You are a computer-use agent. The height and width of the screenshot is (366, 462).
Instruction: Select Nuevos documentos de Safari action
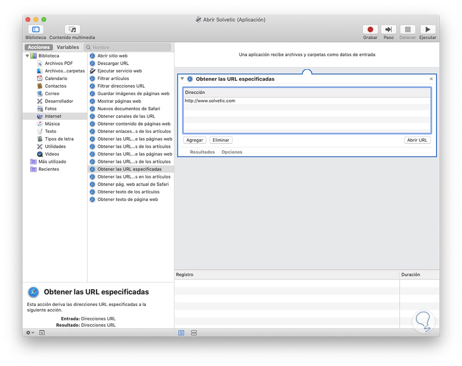click(128, 108)
